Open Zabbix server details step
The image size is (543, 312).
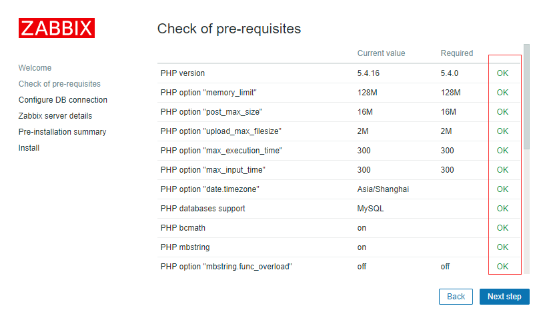click(x=55, y=116)
